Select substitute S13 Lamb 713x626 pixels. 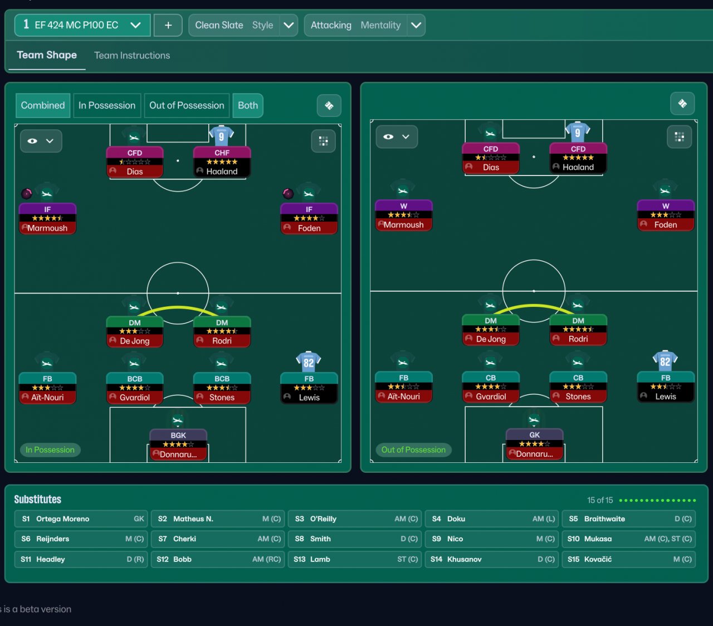click(355, 559)
